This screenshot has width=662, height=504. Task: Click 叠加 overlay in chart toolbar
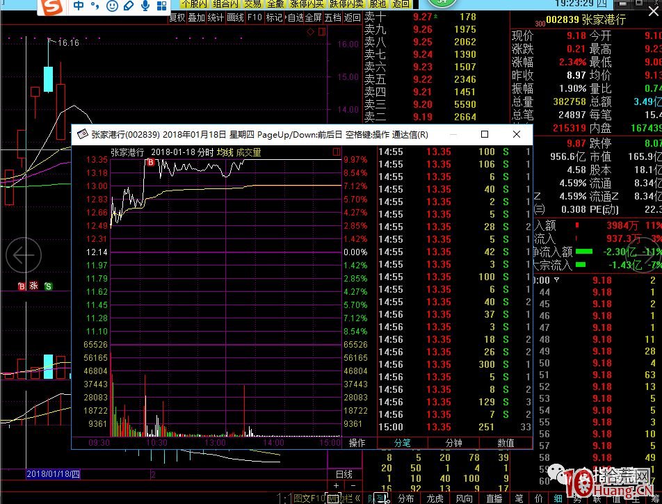(196, 18)
